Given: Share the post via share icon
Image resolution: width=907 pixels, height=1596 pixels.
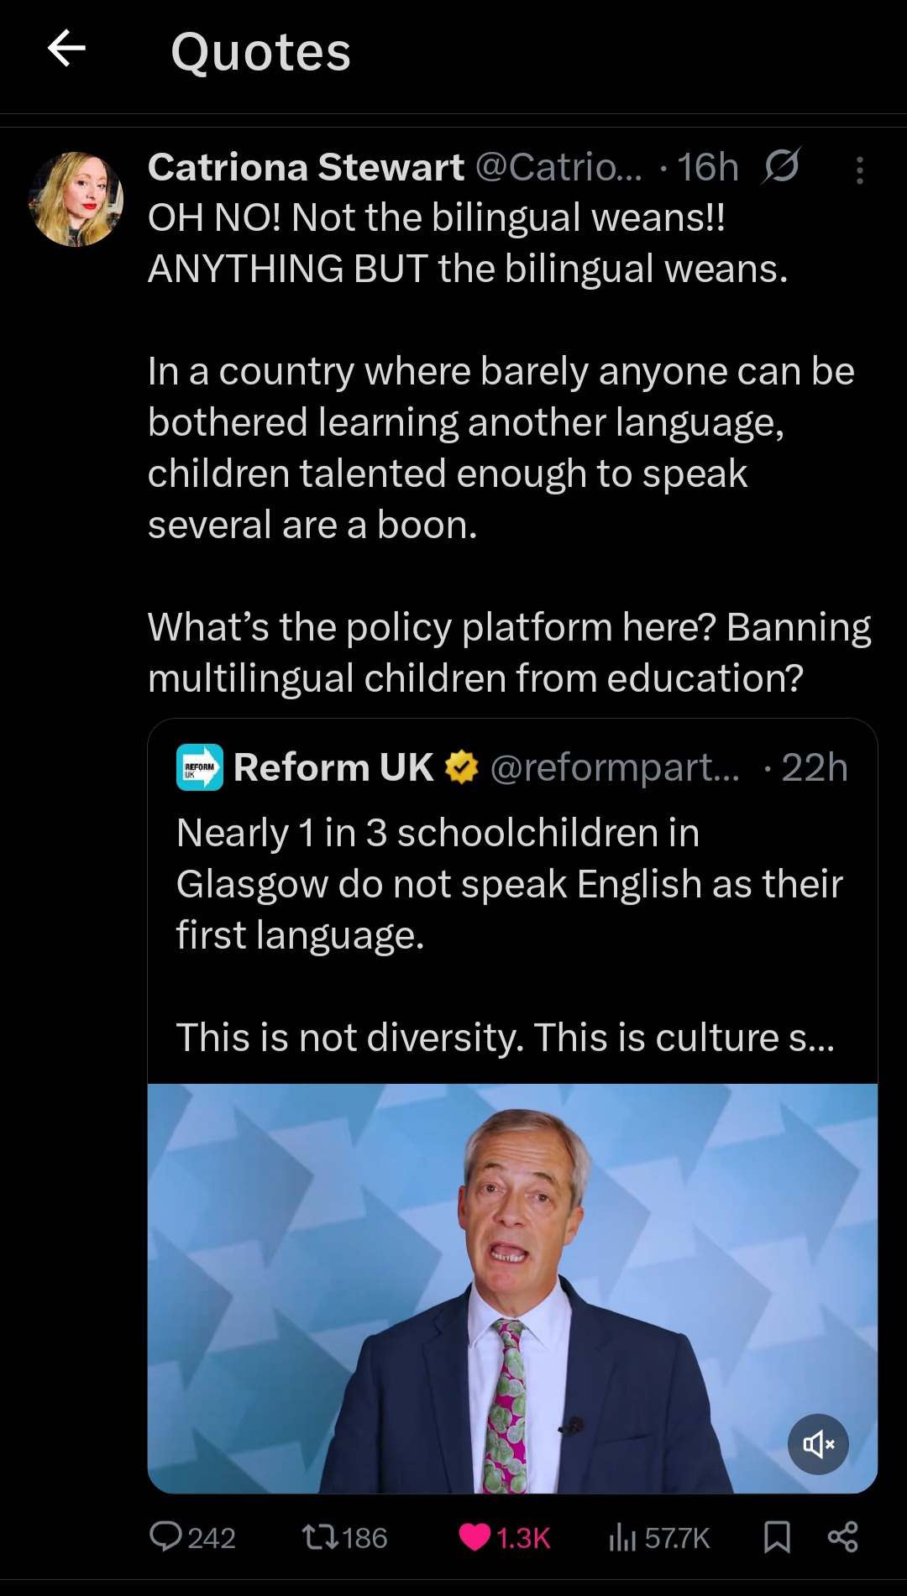Looking at the screenshot, I should coord(842,1536).
